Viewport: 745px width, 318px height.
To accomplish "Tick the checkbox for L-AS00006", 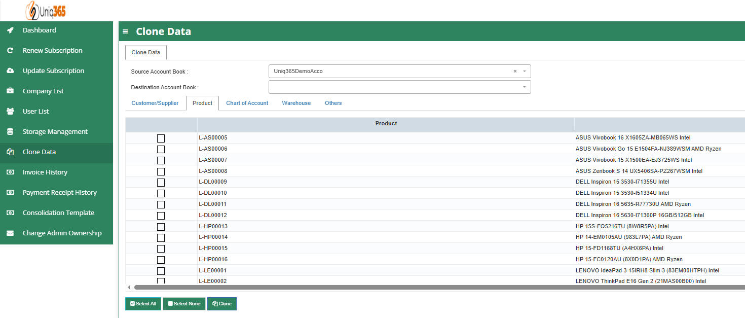I will 161,149.
